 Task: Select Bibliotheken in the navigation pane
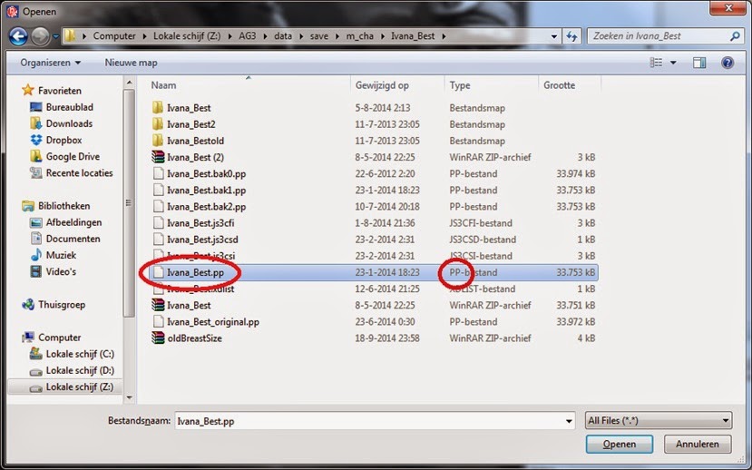tap(63, 206)
